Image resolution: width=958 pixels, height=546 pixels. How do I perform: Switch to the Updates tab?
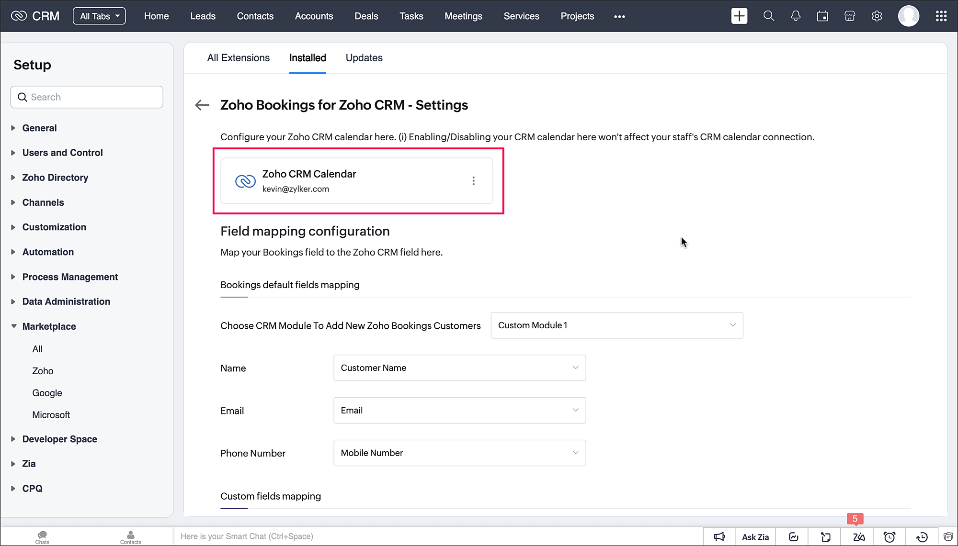click(364, 58)
